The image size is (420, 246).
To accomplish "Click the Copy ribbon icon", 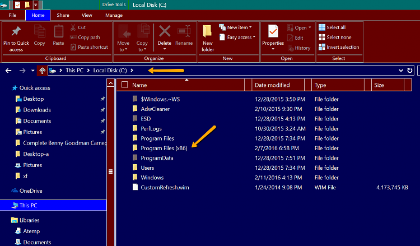I will click(x=40, y=31).
